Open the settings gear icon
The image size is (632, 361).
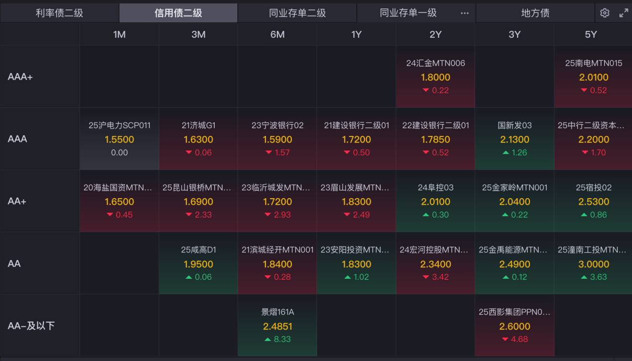click(x=605, y=13)
